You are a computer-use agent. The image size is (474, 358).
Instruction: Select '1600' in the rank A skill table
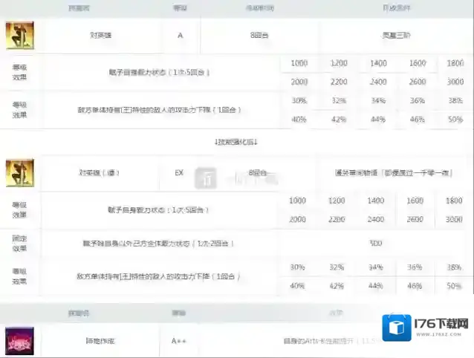click(418, 63)
